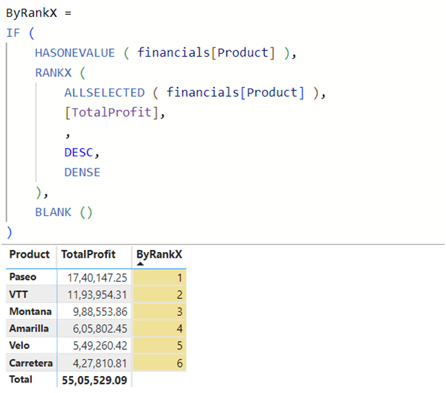Click the Total row label

tap(21, 380)
